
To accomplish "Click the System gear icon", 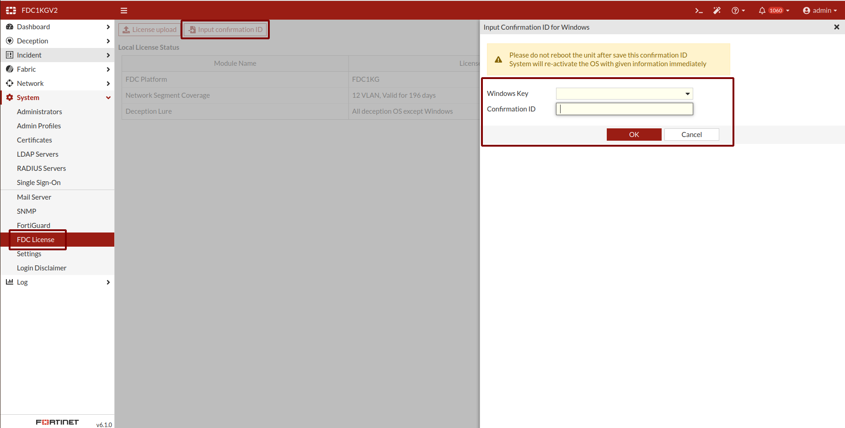I will (10, 98).
